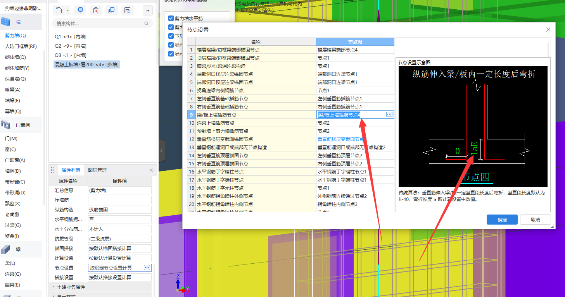Click the save component library icon
The width and height of the screenshot is (565, 297).
pyautogui.click(x=127, y=10)
